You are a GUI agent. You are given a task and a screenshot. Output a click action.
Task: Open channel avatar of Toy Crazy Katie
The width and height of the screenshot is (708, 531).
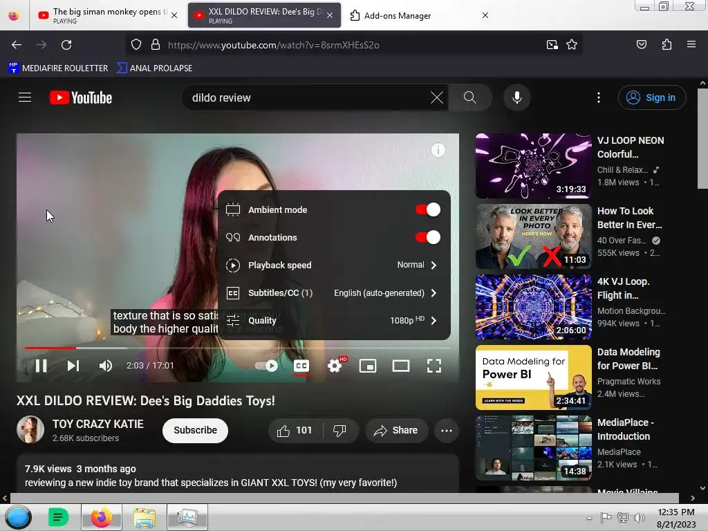(30, 429)
